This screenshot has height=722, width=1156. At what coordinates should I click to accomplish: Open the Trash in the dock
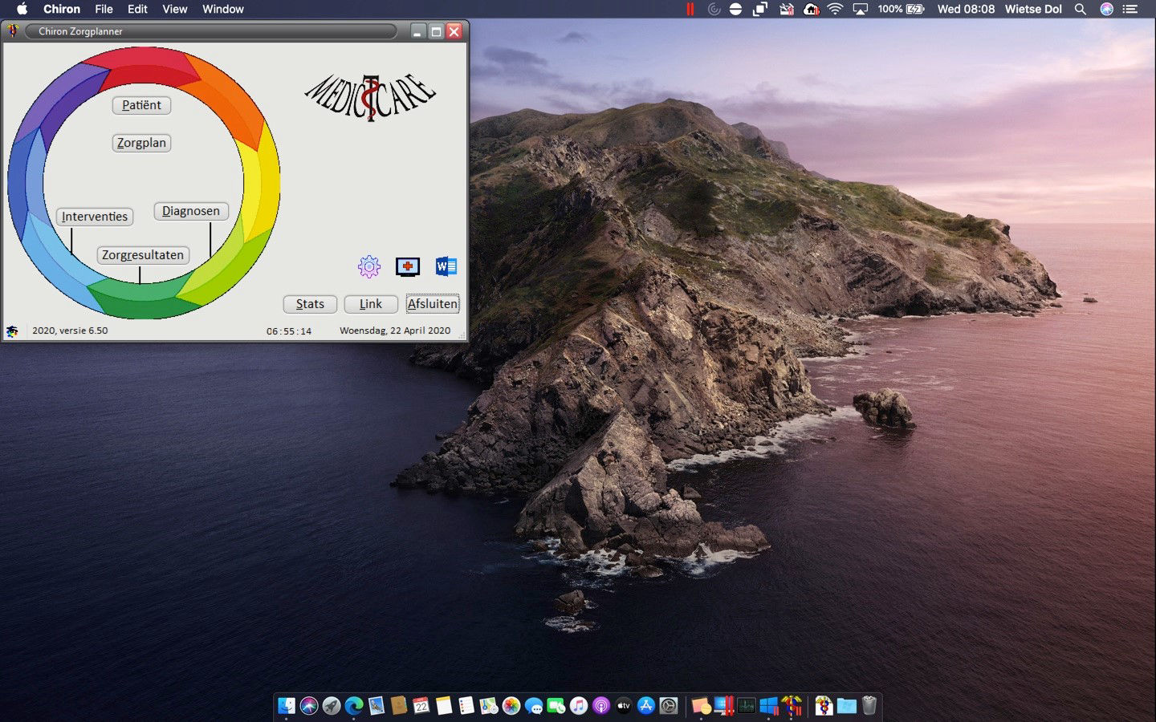click(869, 706)
